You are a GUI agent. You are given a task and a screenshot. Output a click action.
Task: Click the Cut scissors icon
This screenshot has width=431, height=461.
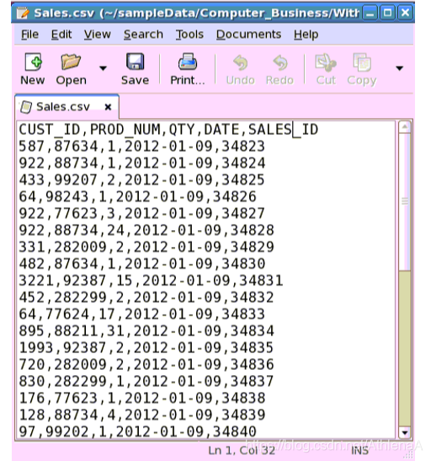(x=325, y=62)
